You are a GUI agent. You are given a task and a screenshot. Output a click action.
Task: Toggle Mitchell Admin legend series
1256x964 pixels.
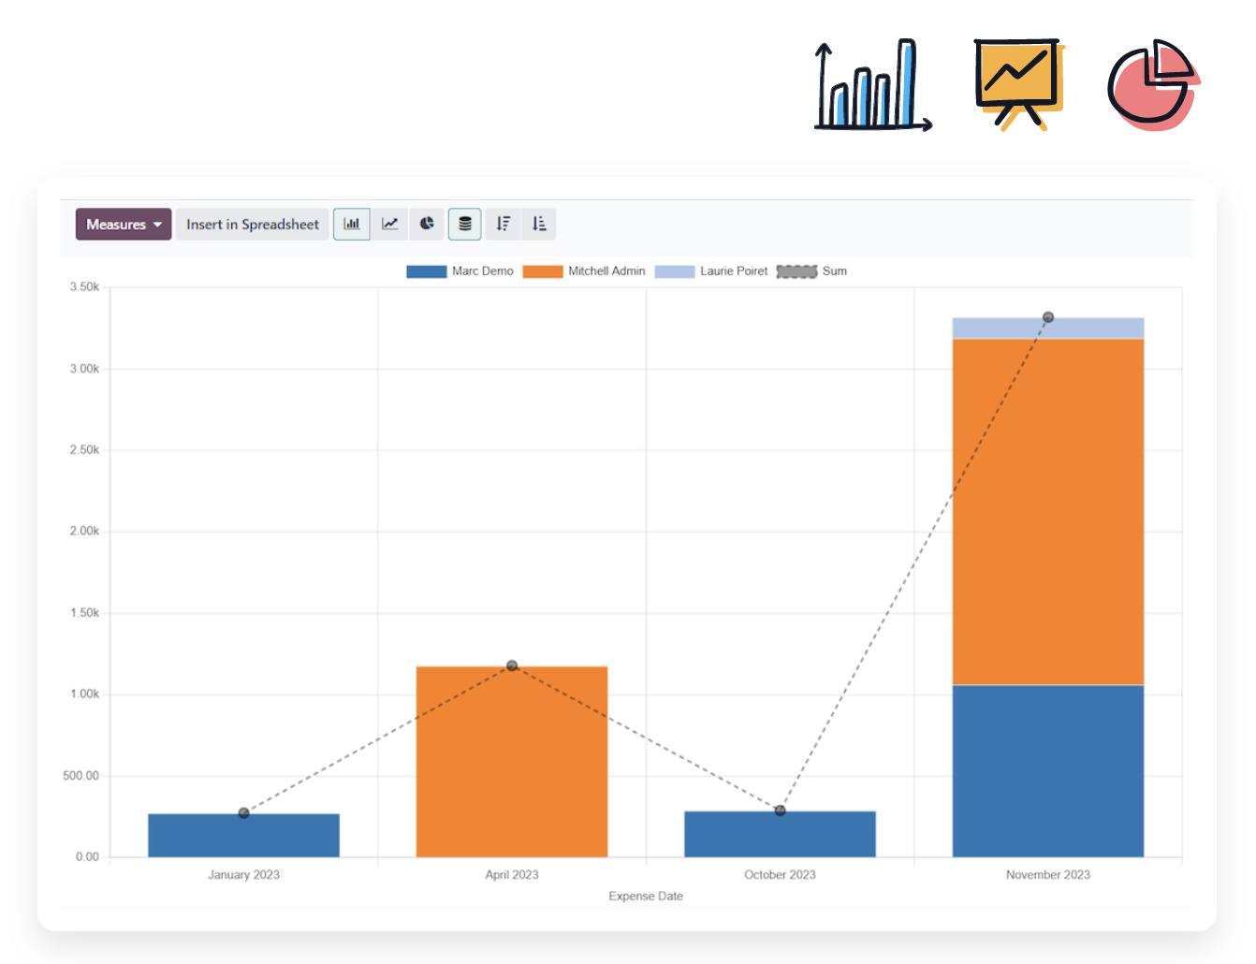pos(585,271)
